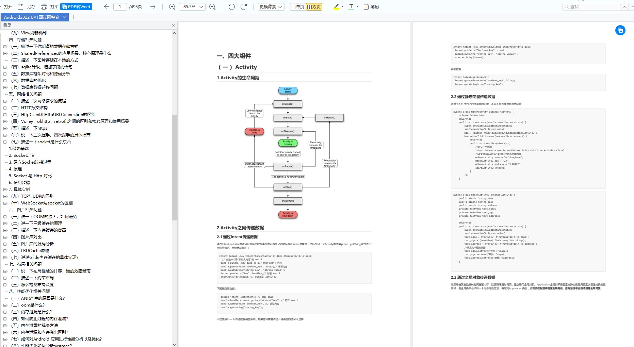
Task: Open outline item 五、网络相关问题
Action: click(25, 94)
